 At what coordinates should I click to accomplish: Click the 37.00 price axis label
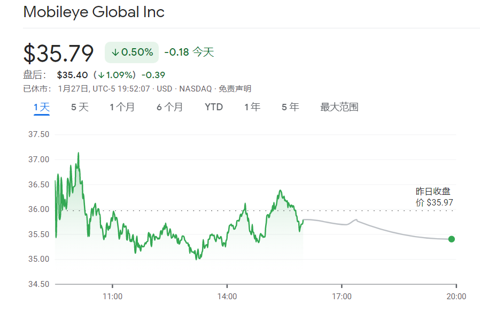(x=38, y=160)
